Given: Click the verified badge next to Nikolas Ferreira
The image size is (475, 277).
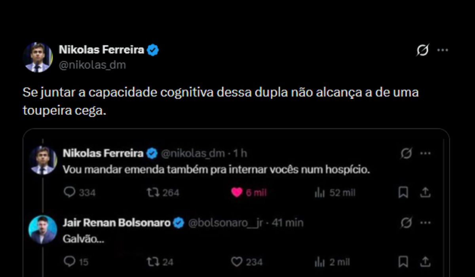Looking at the screenshot, I should point(153,49).
